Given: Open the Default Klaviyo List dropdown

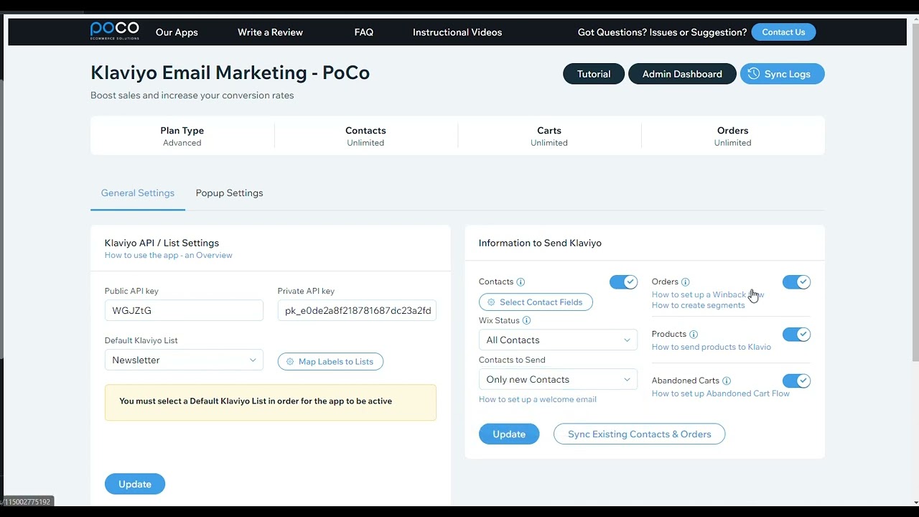Looking at the screenshot, I should coord(184,360).
